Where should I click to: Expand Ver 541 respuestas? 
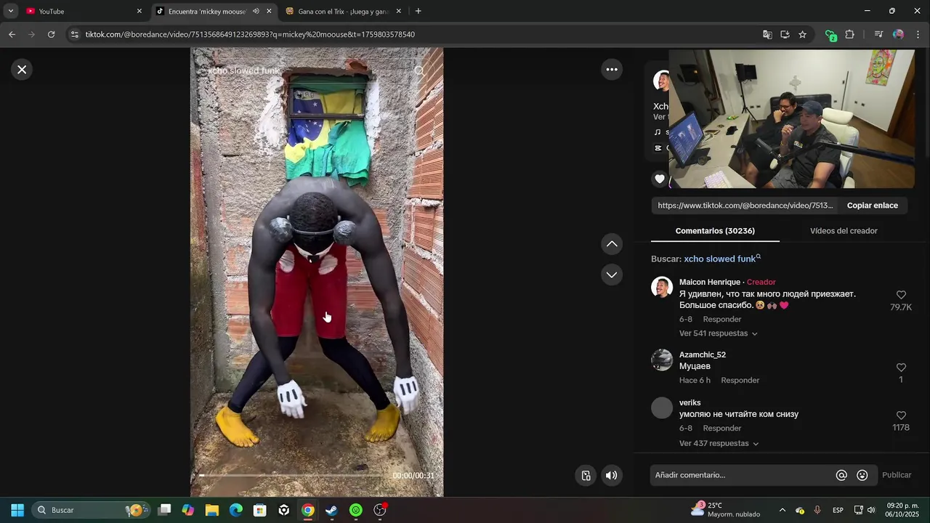pos(718,333)
